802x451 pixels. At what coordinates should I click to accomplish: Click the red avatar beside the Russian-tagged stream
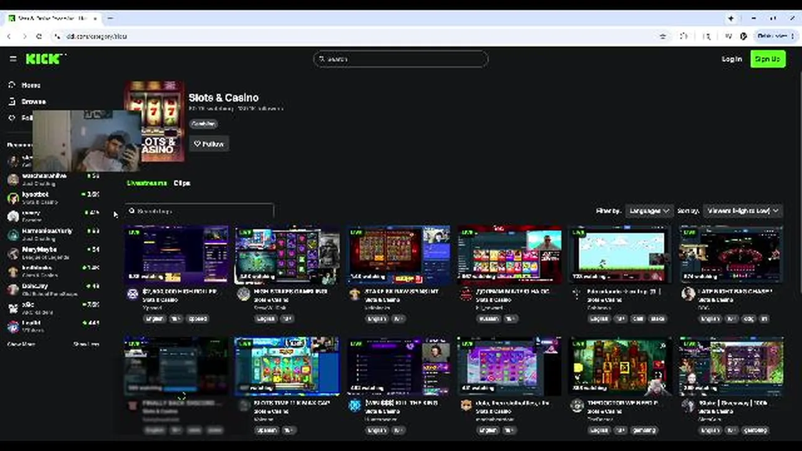coord(466,294)
